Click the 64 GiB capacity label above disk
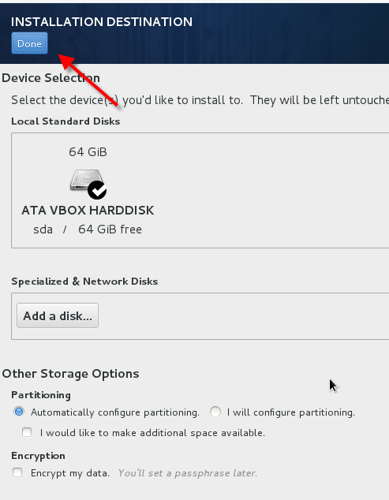 88,151
